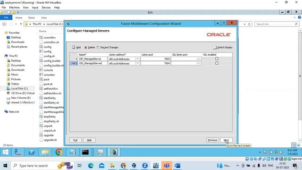Click listen port field showing 7003
302x170 pixels.
[x=155, y=59]
